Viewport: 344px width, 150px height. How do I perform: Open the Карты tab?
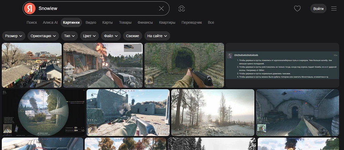(107, 22)
